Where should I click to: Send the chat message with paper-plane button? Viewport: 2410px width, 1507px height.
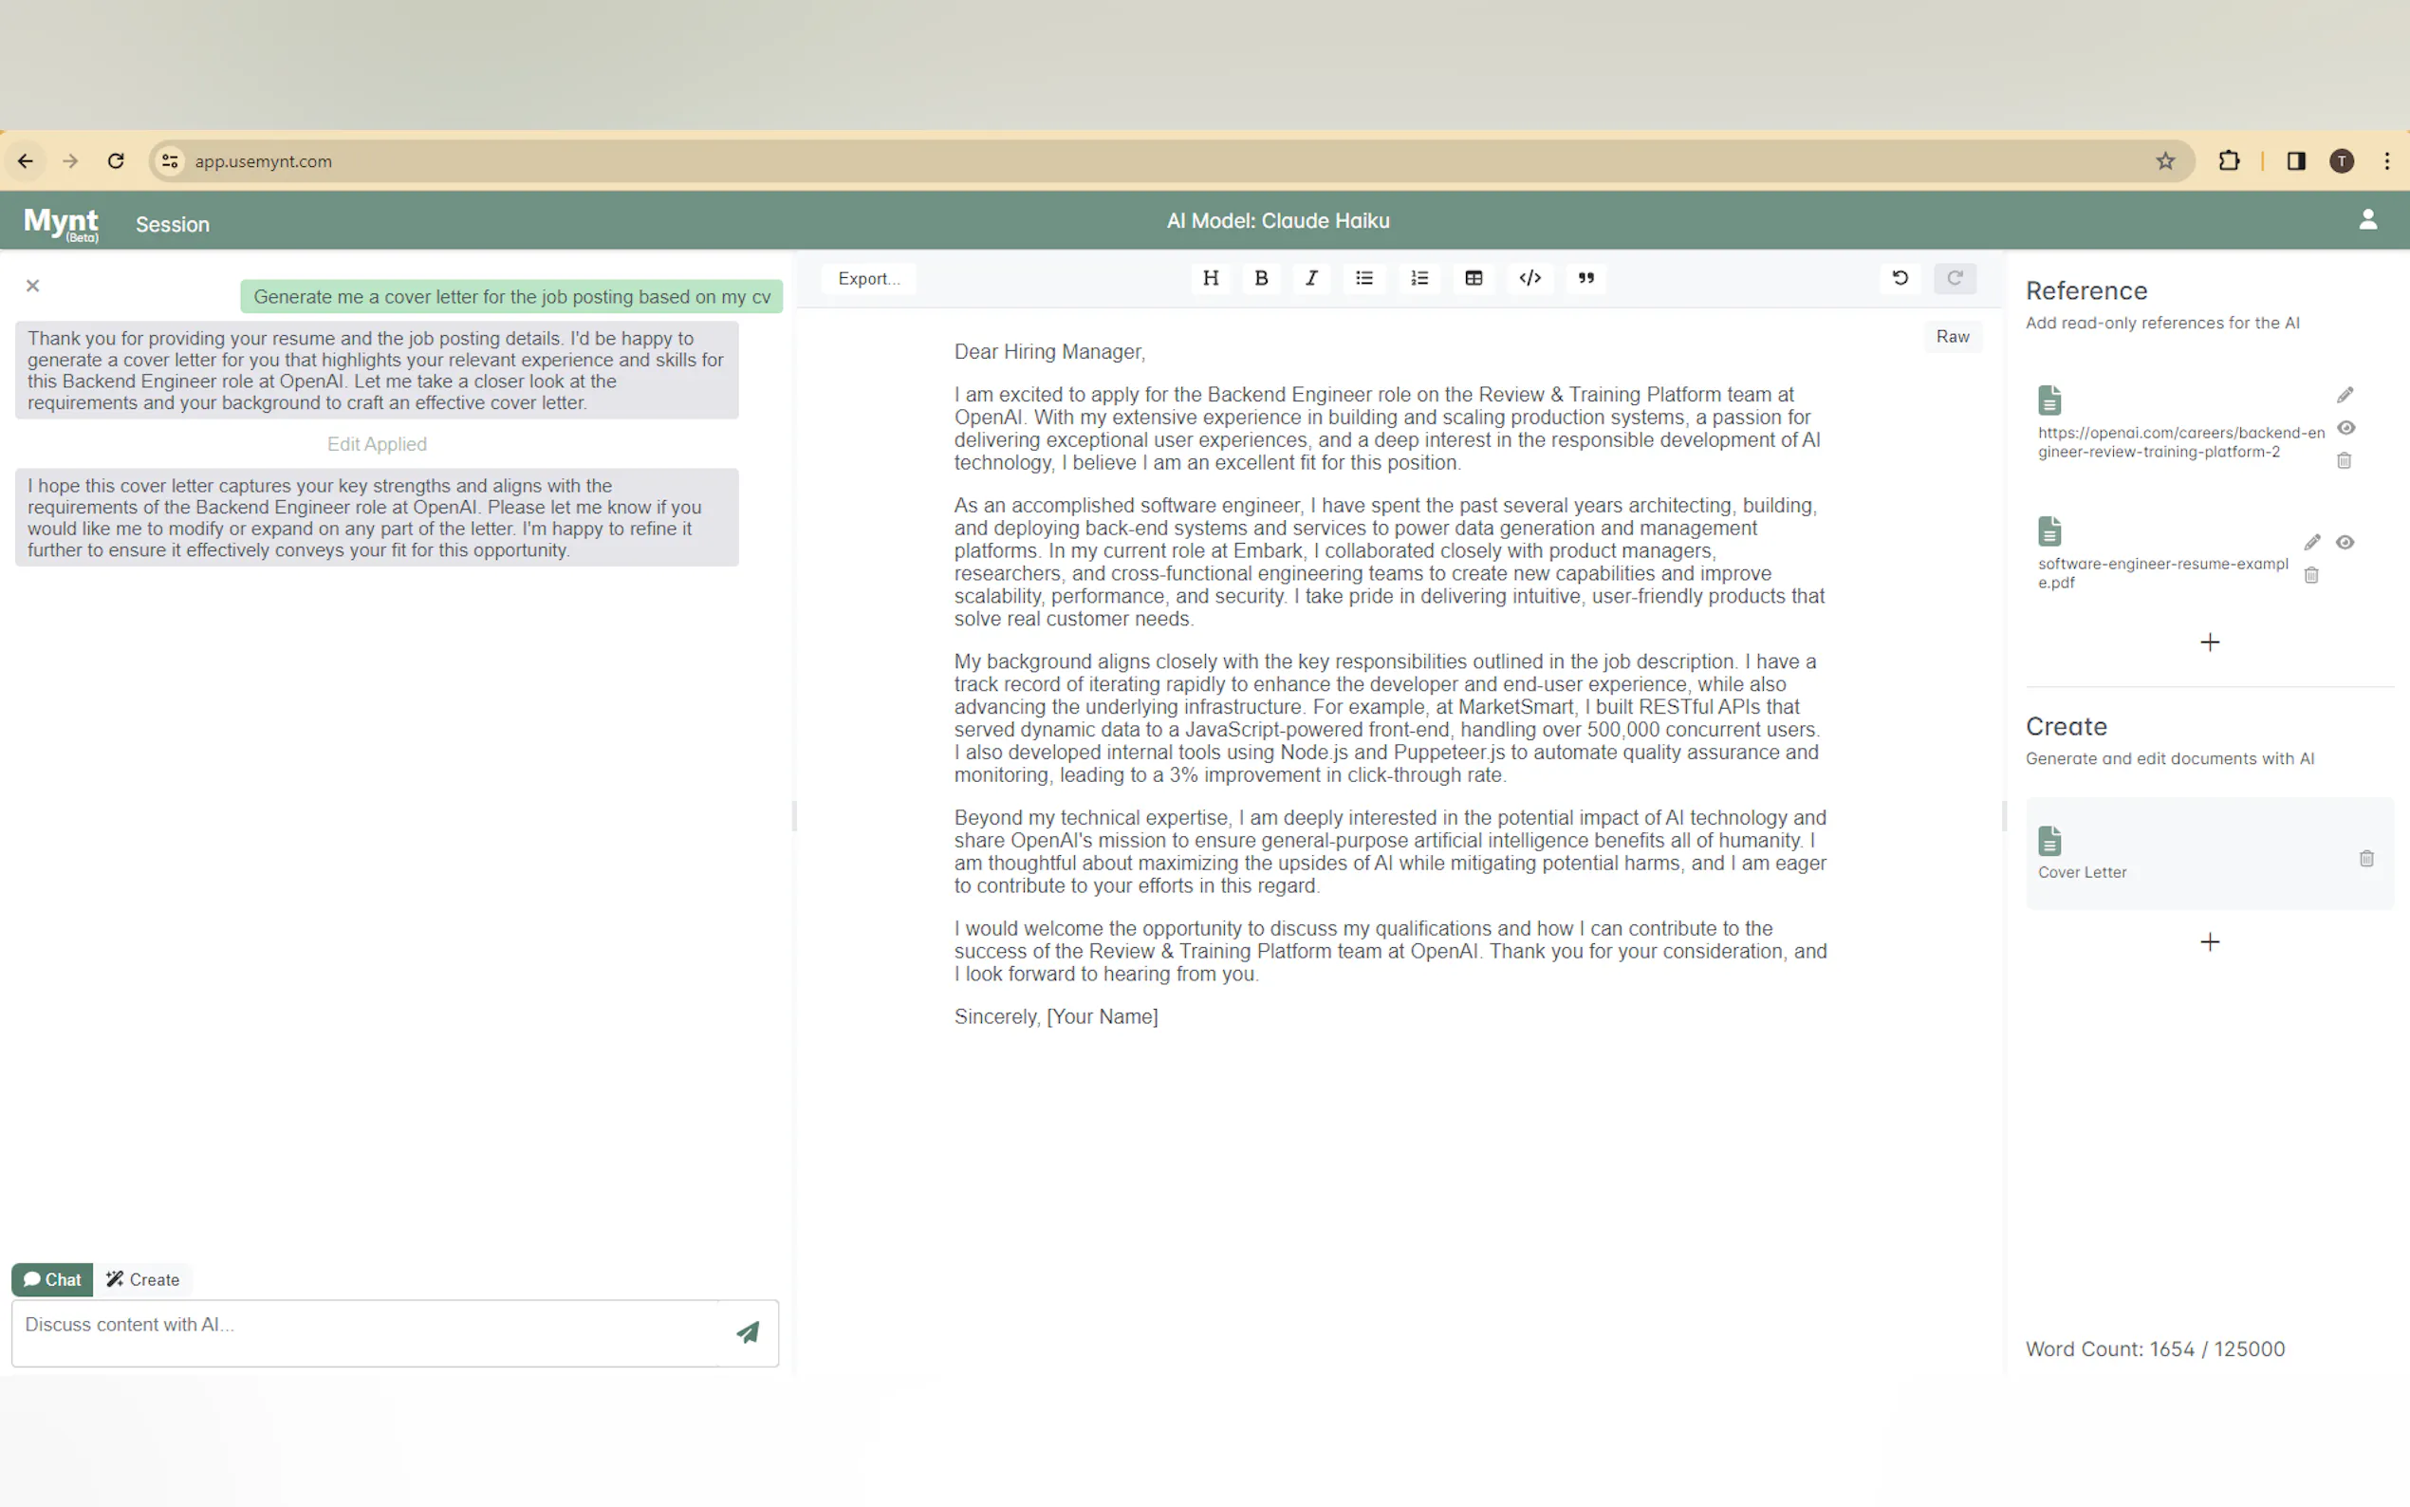[748, 1332]
